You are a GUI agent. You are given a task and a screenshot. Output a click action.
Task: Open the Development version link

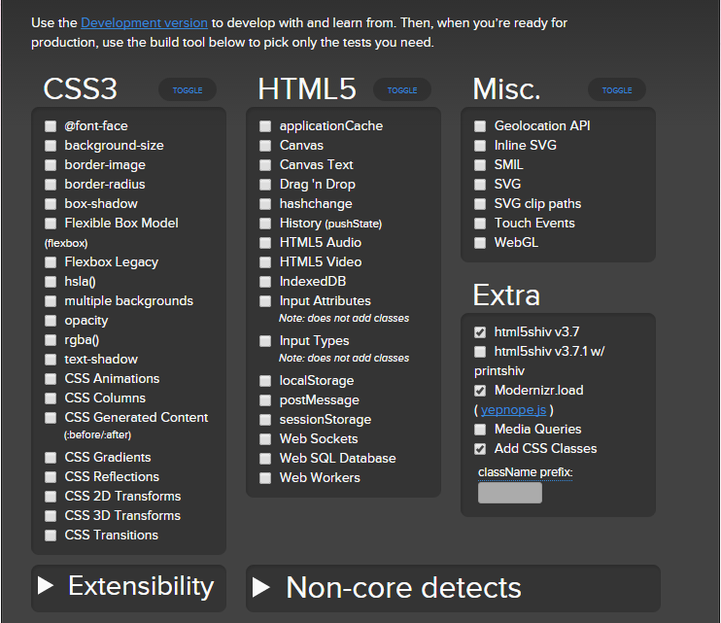click(x=144, y=23)
